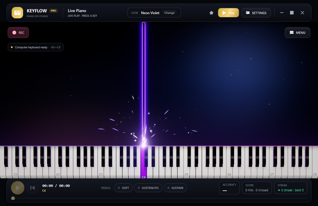
Task: Click the Live Piano title text
Action: point(77,11)
